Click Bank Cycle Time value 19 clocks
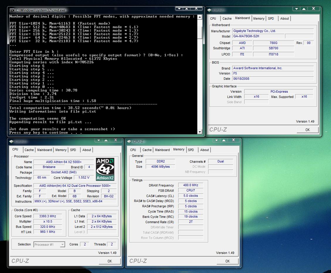 click(191, 217)
